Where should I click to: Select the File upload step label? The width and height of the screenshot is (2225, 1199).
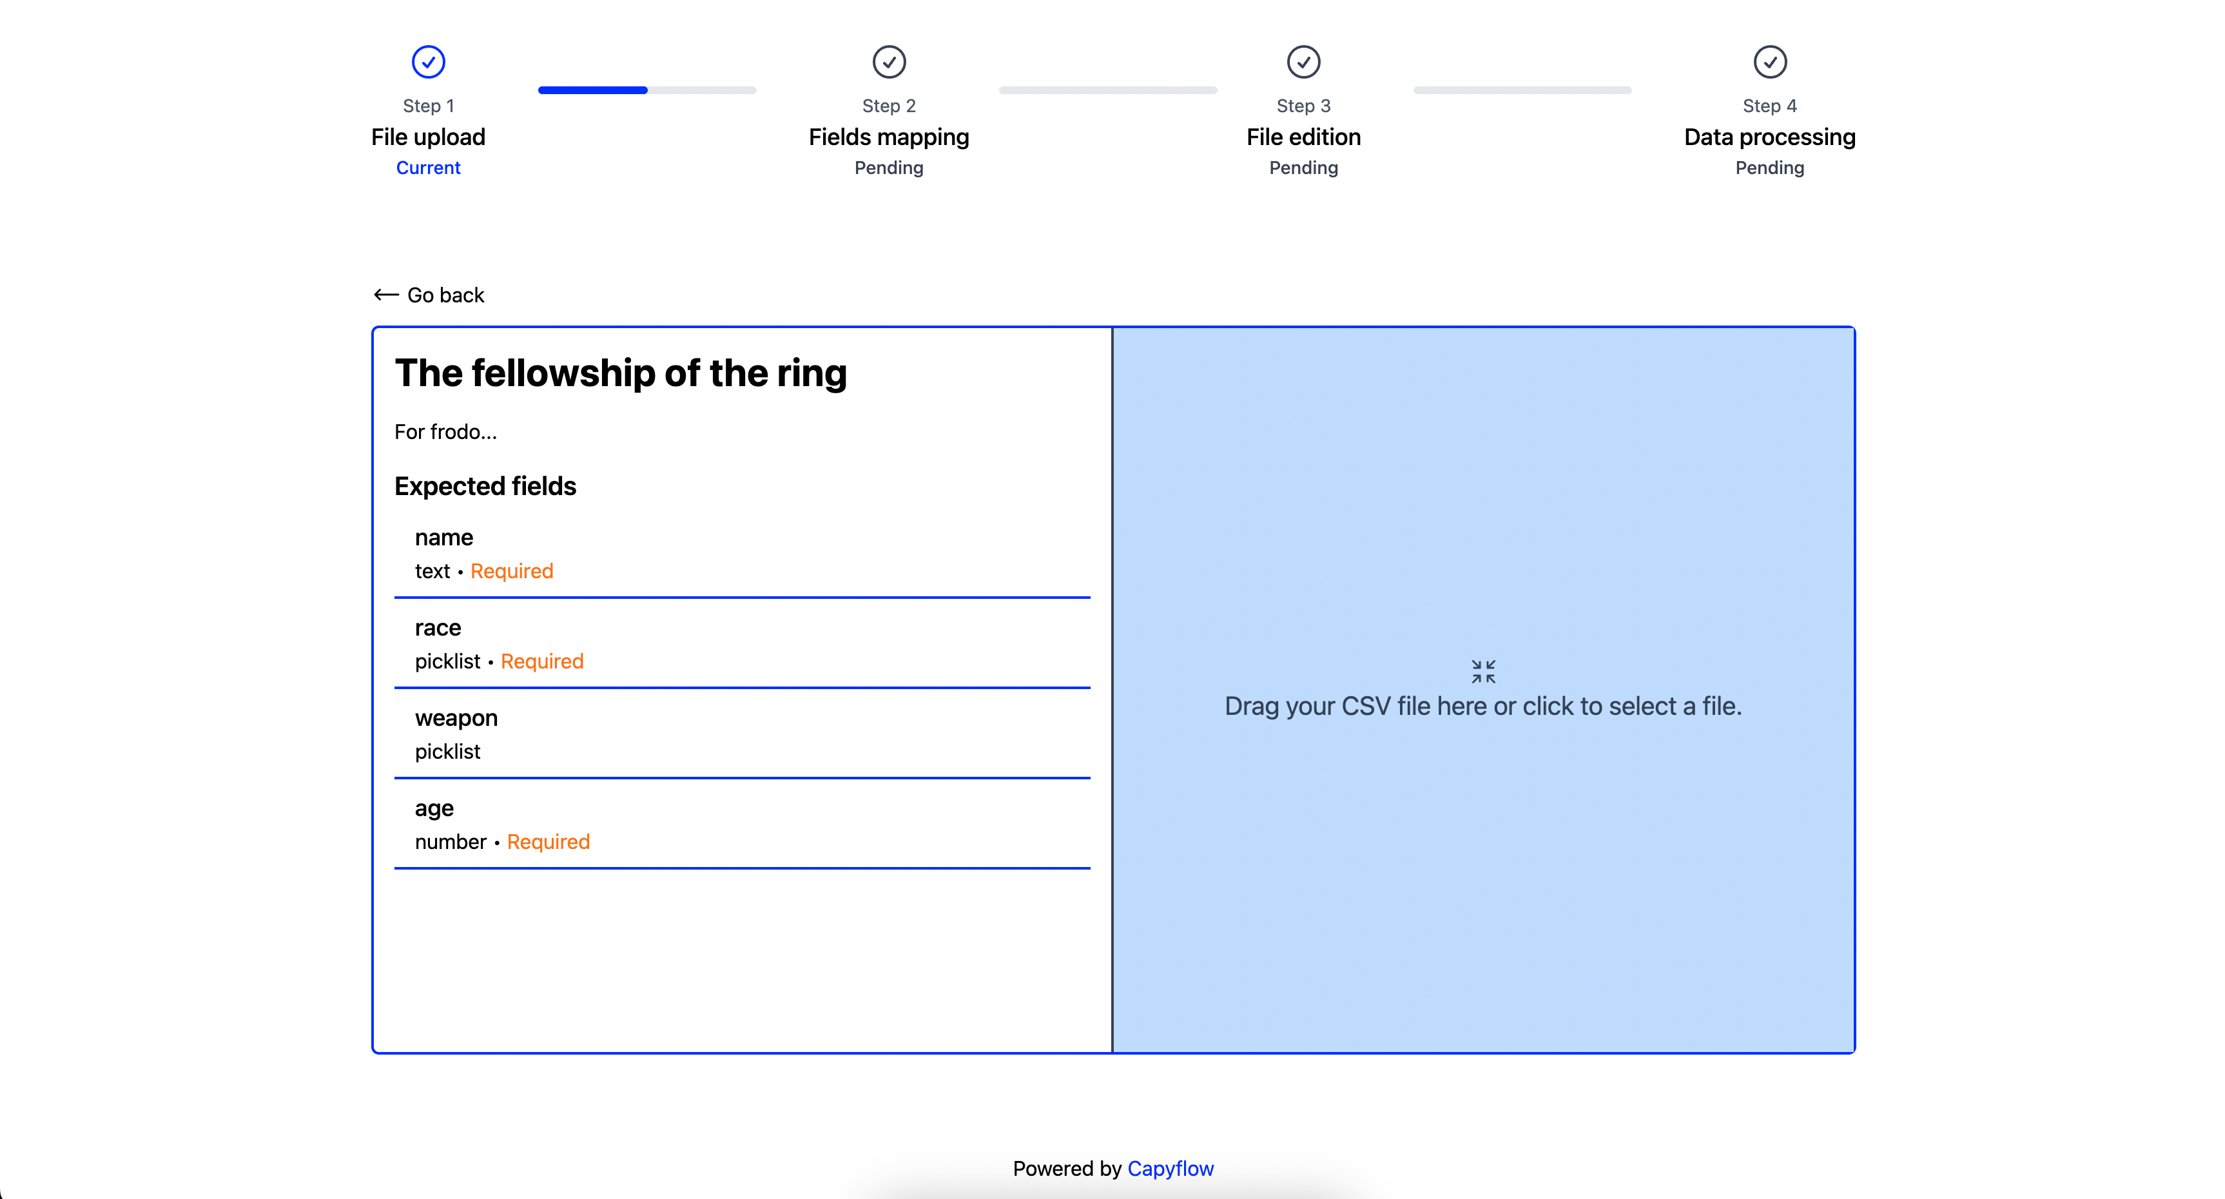(x=427, y=137)
